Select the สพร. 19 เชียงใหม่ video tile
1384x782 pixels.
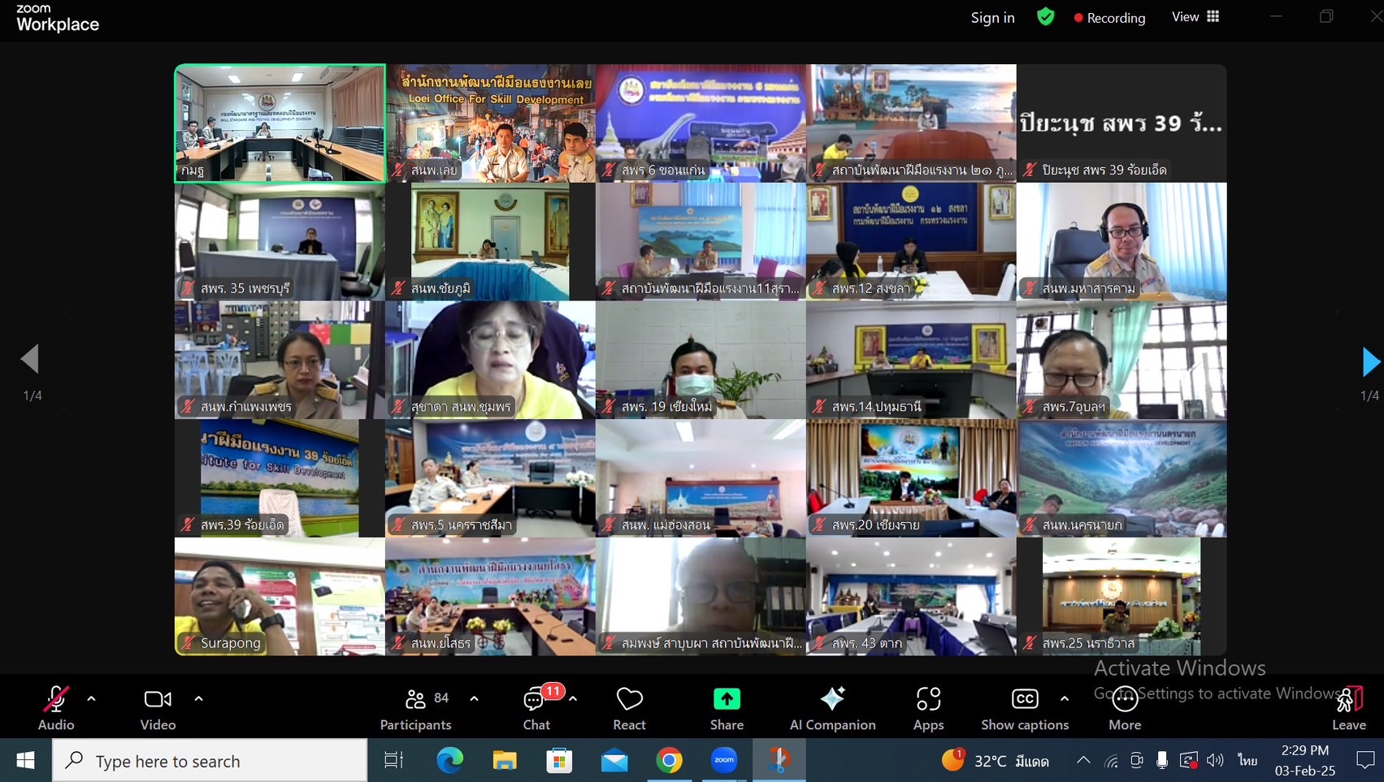click(x=701, y=360)
